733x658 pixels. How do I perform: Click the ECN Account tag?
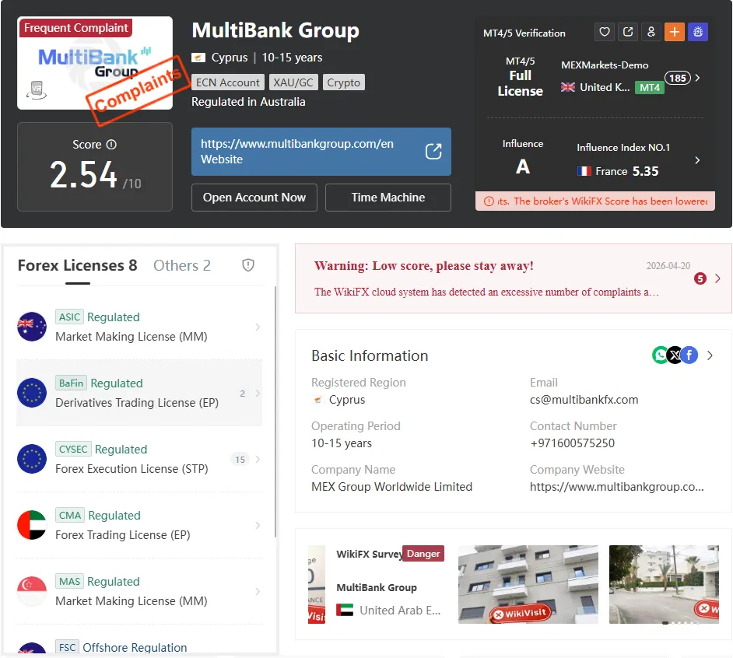pyautogui.click(x=228, y=82)
